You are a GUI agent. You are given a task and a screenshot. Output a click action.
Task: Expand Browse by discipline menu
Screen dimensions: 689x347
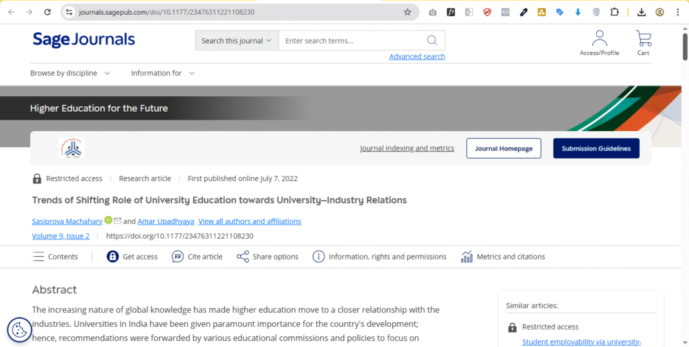(70, 73)
